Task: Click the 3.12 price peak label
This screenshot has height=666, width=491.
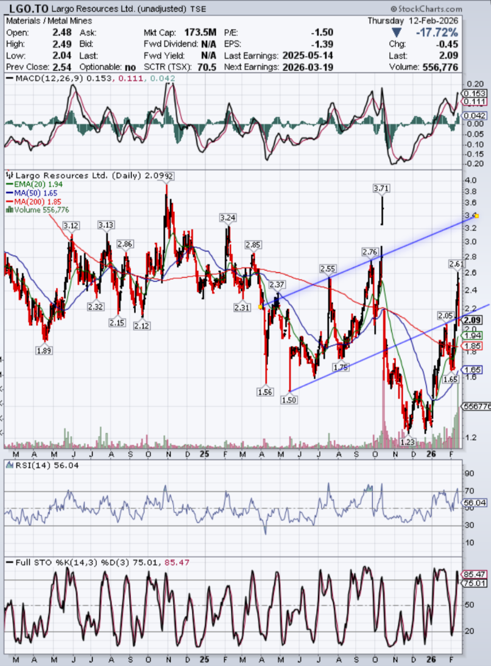Action: point(71,225)
